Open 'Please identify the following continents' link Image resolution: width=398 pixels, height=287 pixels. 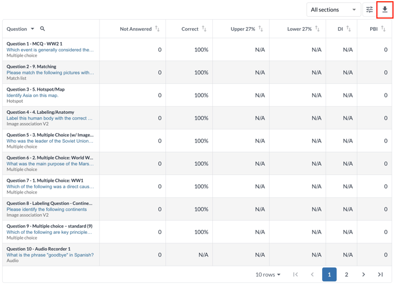coord(46,209)
